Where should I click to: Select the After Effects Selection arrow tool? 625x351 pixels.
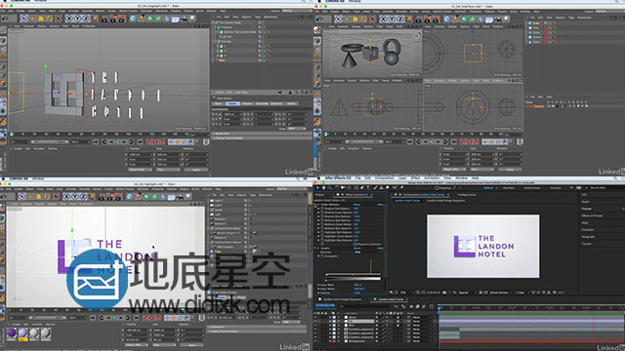pos(317,188)
